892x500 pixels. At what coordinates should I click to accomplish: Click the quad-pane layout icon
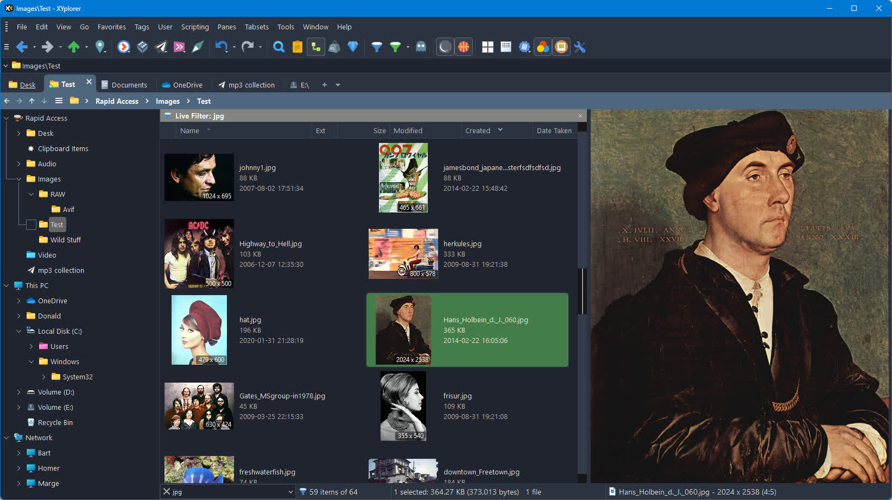pos(488,47)
